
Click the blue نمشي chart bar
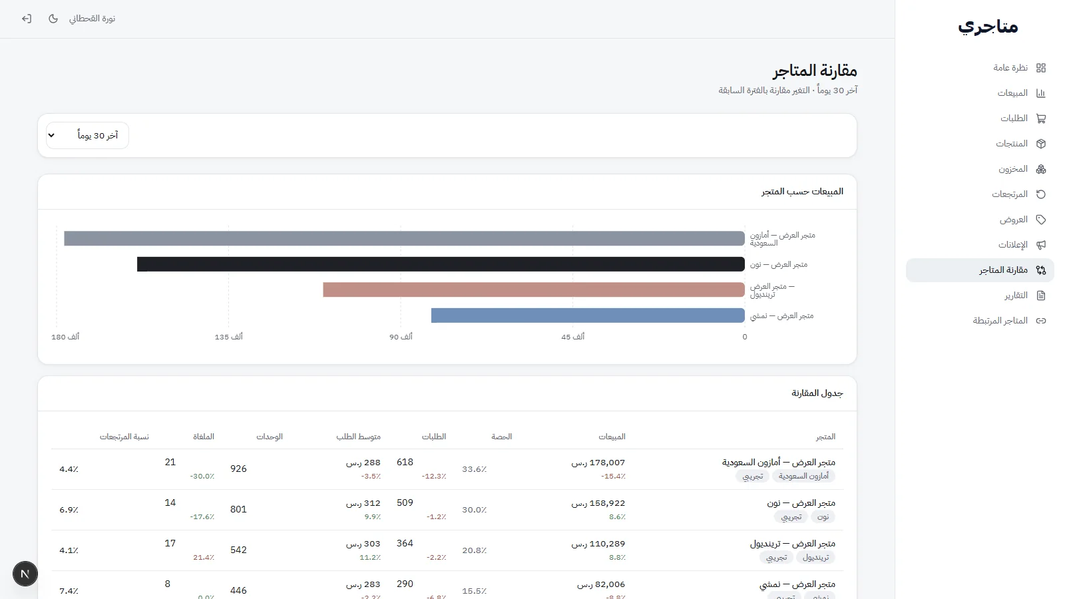tap(588, 315)
